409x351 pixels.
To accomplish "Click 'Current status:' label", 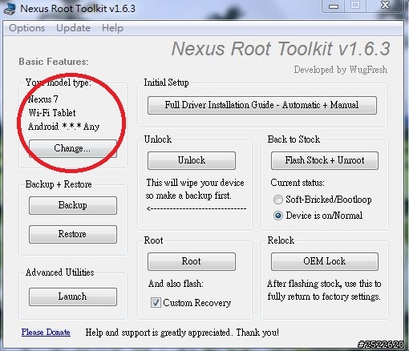I will tap(298, 183).
